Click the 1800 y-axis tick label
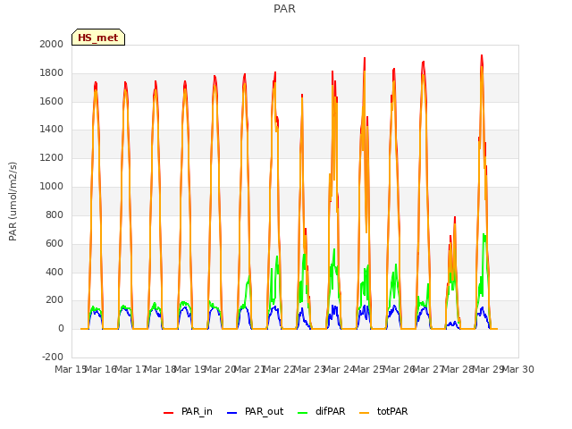 [52, 73]
